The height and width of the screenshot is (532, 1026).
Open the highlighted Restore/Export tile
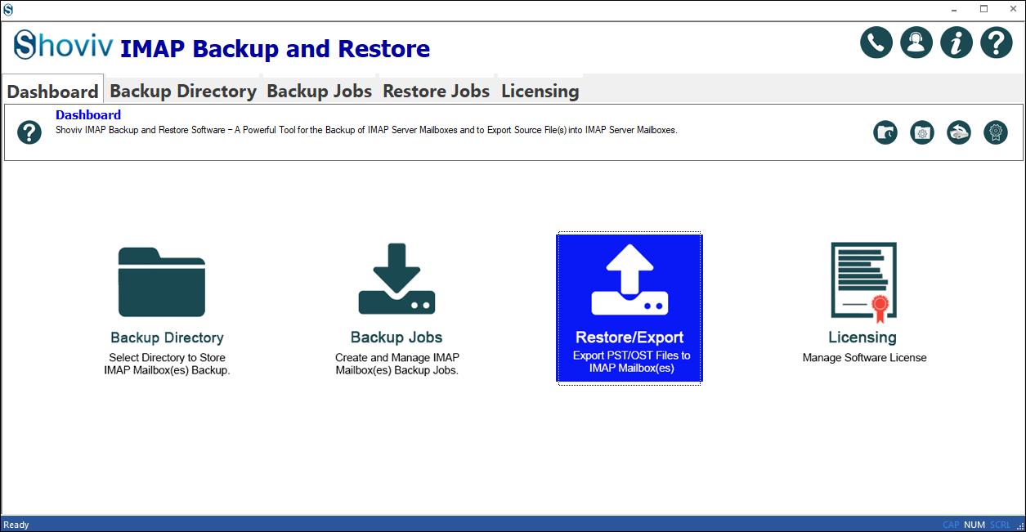tap(629, 309)
